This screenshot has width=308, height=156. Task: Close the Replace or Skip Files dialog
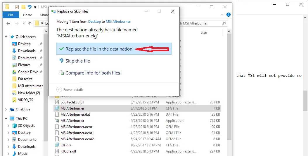pos(173,11)
